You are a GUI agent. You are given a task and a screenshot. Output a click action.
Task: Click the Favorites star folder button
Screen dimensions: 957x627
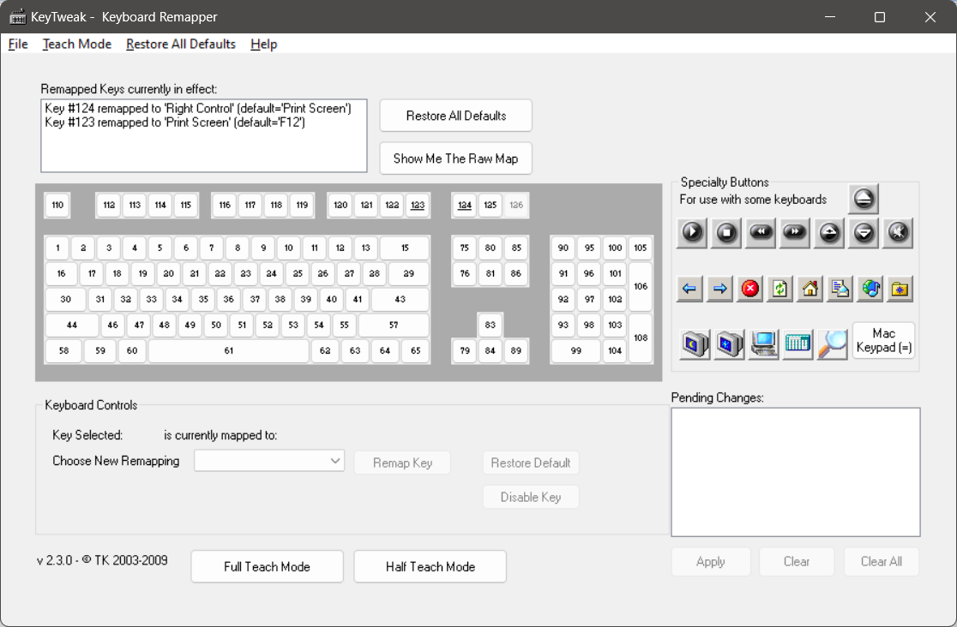tap(900, 289)
